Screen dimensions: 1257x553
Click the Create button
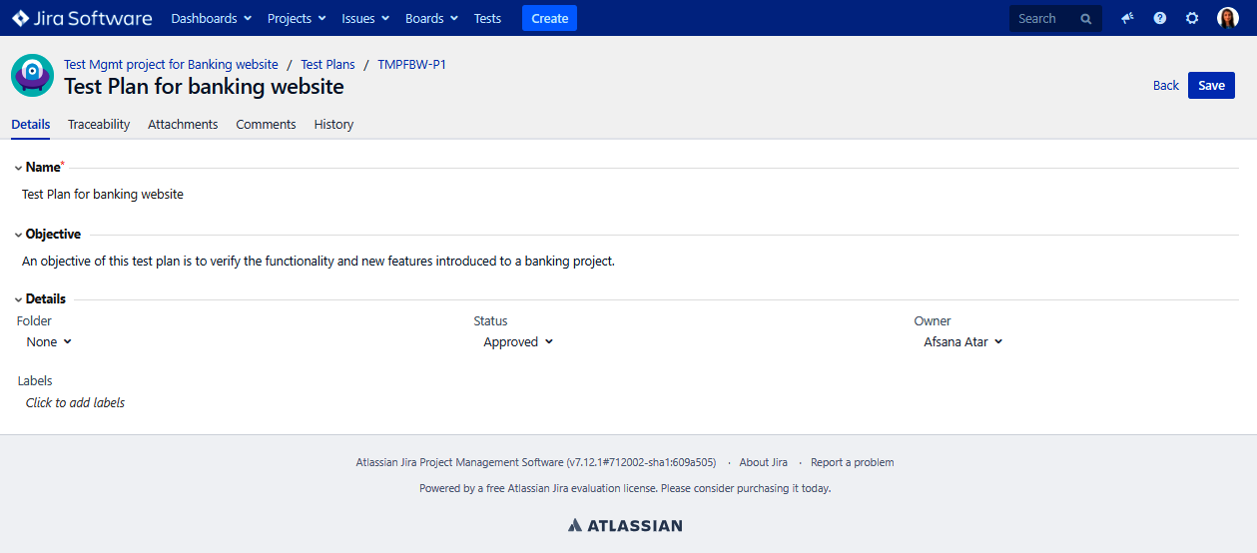549,18
